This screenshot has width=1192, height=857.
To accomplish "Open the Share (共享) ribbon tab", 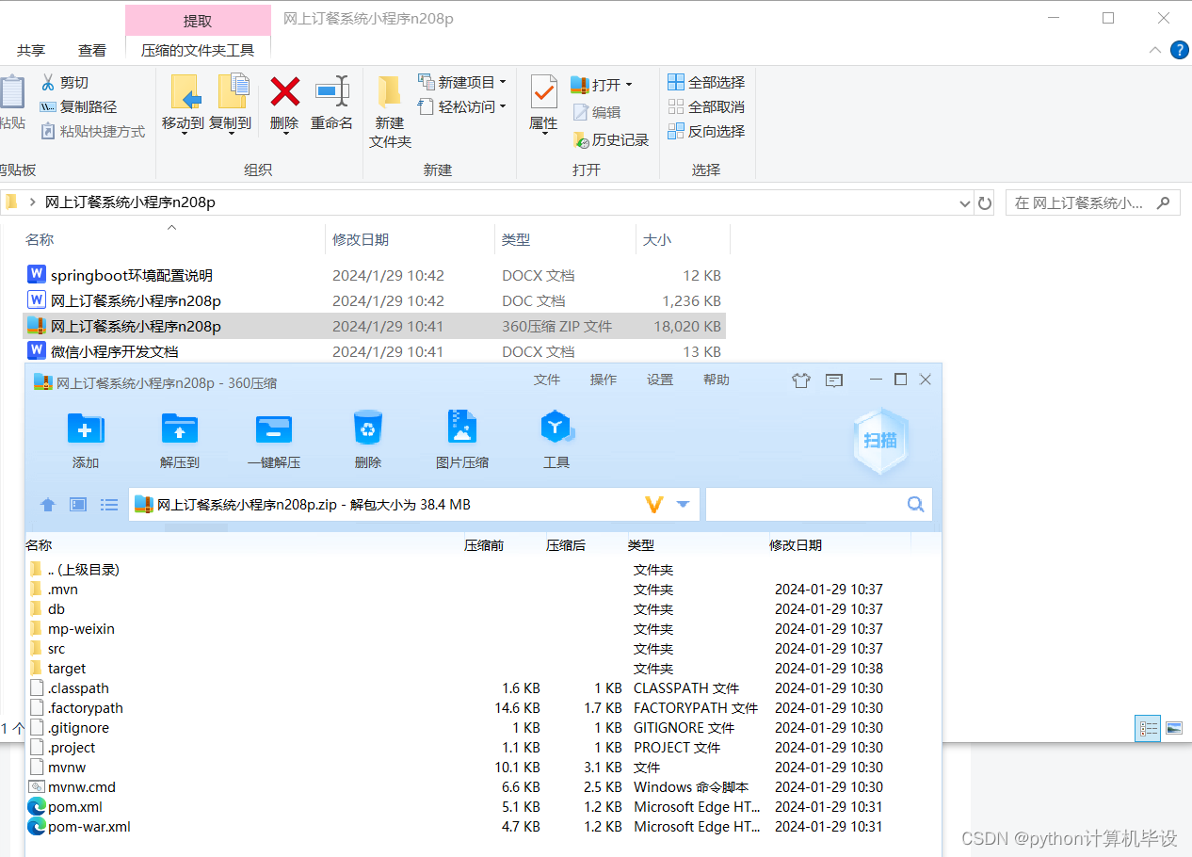I will point(31,51).
